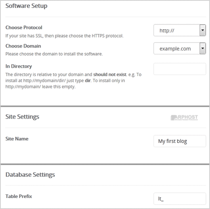Open the example.com domain dropdown
210x209 pixels.
click(x=179, y=48)
